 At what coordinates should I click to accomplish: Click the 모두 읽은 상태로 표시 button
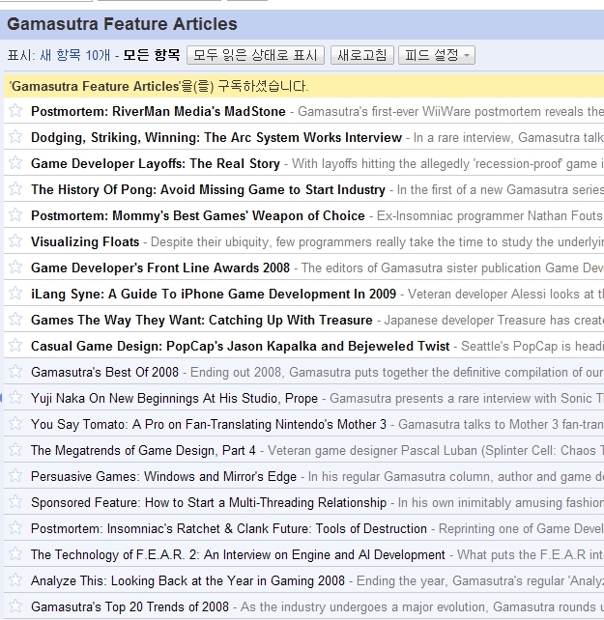255,55
